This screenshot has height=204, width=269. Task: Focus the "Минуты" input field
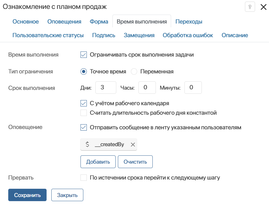pyautogui.click(x=193, y=88)
